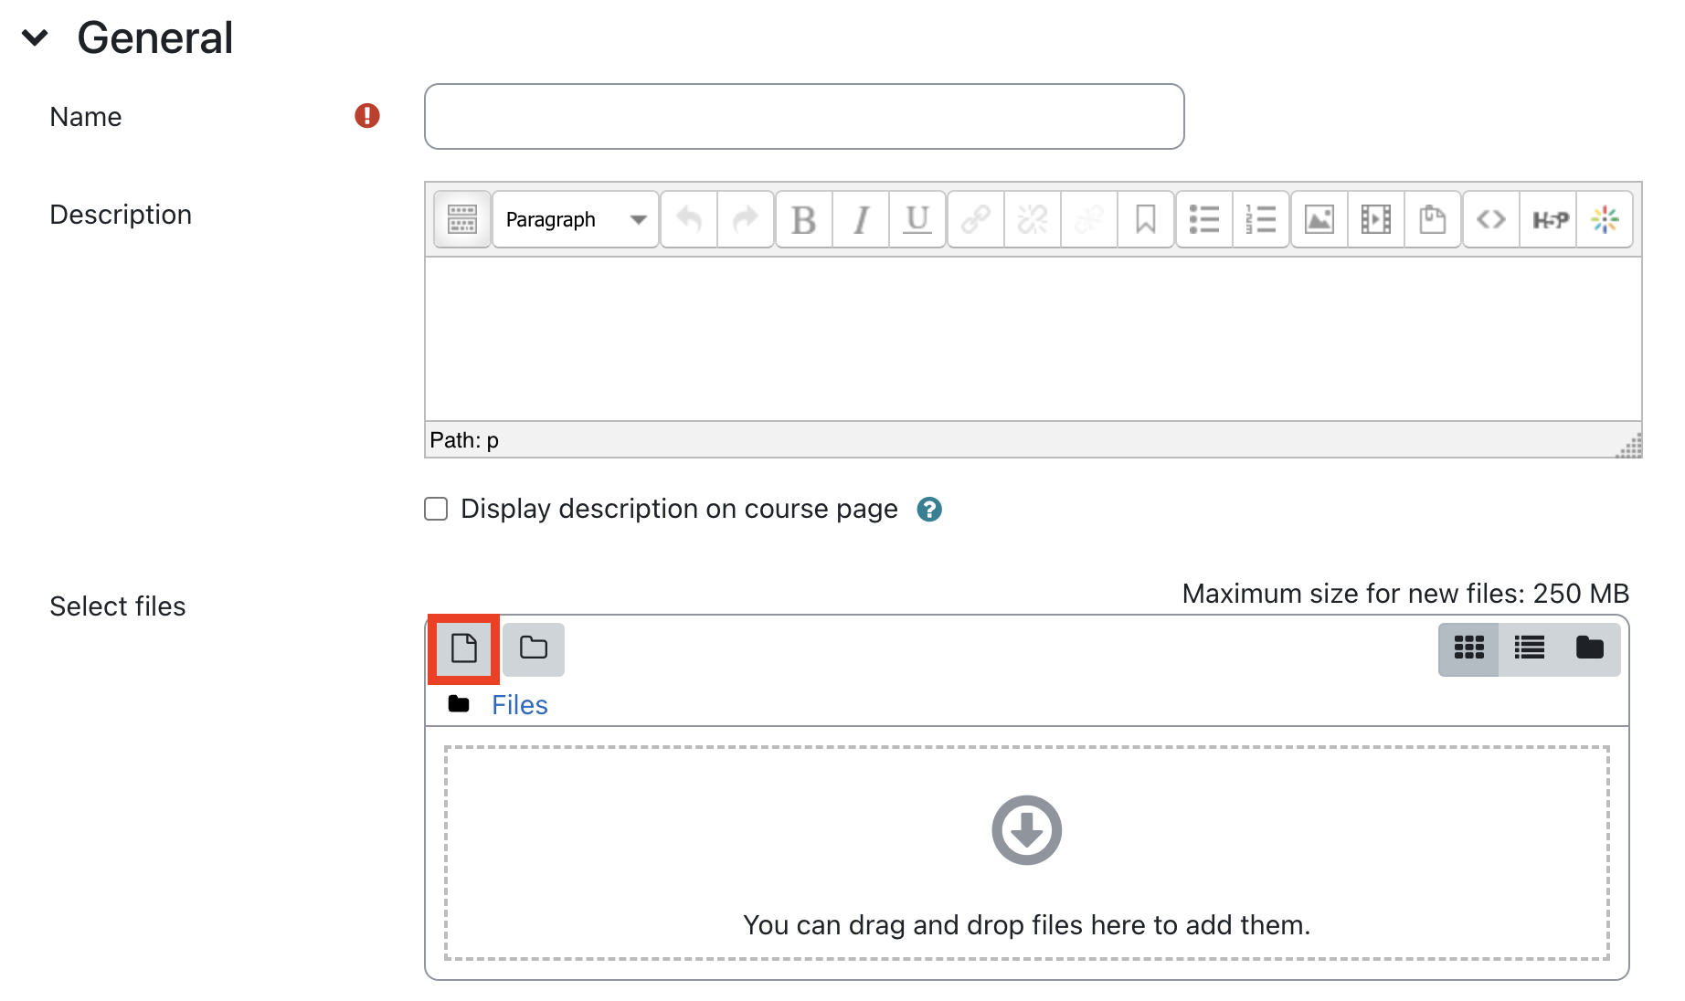Apply bold formatting in Description editor
The height and width of the screenshot is (1001, 1685).
803,219
